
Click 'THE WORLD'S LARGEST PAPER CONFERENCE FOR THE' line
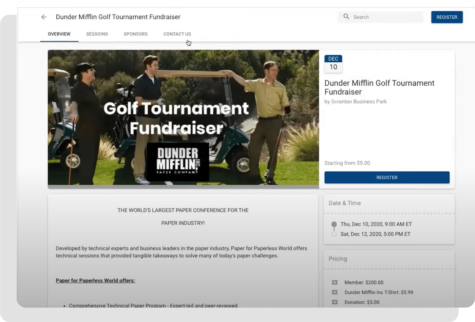pos(183,210)
